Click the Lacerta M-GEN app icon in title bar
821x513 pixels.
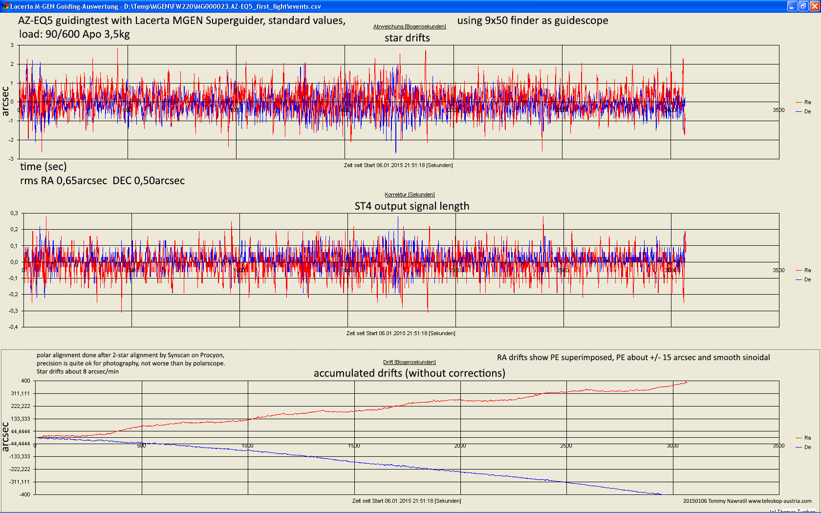5,6
